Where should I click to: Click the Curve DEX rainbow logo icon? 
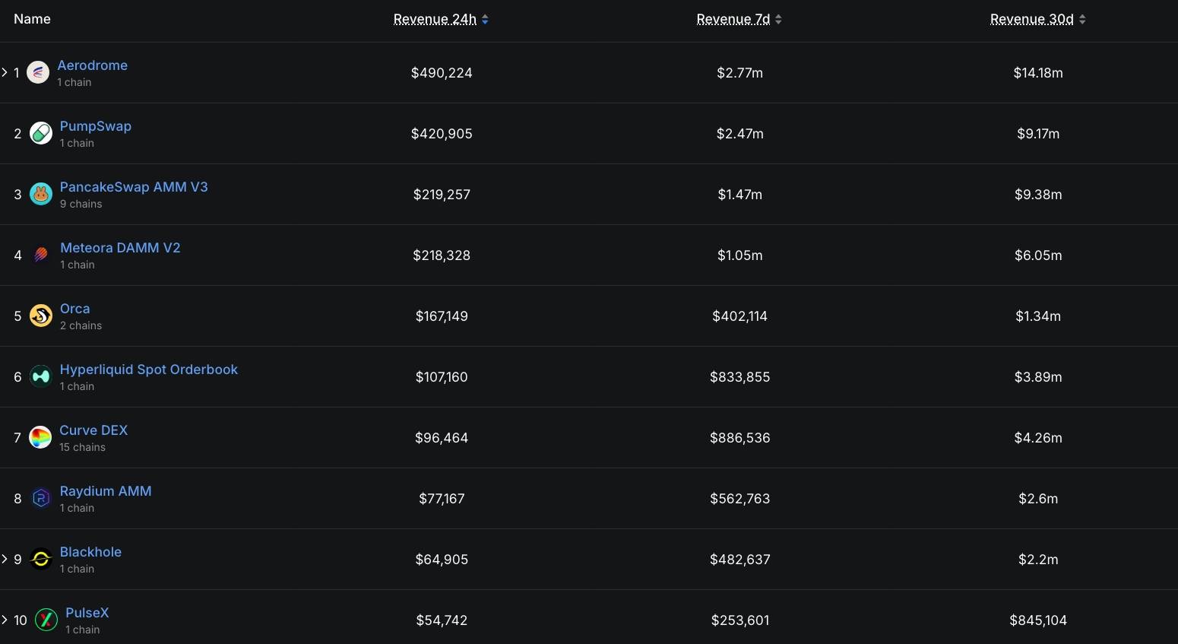pos(40,437)
